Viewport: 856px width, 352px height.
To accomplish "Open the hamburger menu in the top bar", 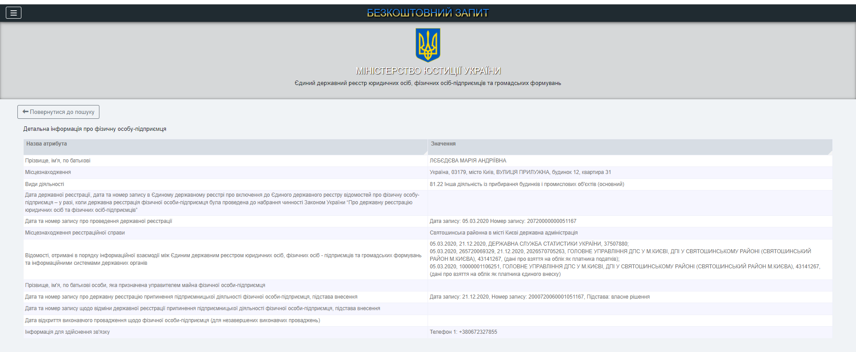I will click(13, 13).
